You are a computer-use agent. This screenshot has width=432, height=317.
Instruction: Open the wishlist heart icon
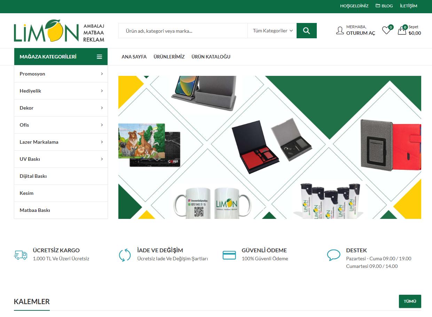tap(387, 30)
